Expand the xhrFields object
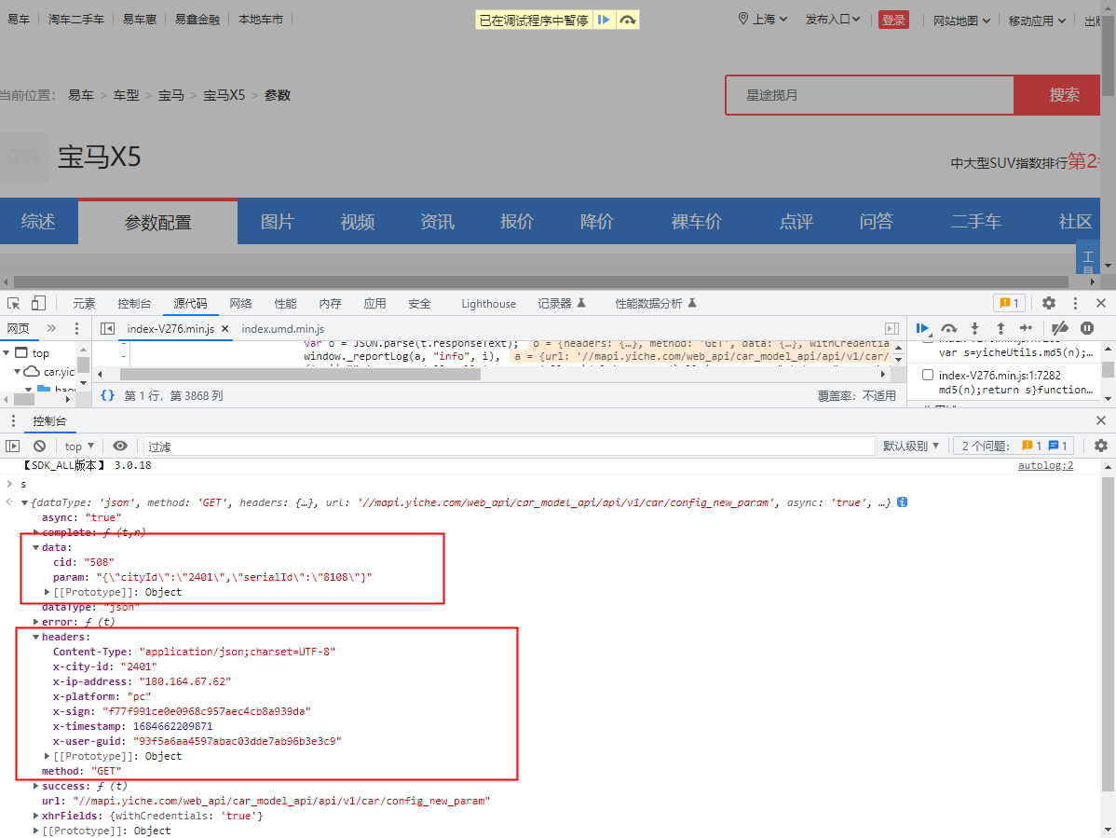Viewport: 1116px width, 838px height. coord(35,816)
